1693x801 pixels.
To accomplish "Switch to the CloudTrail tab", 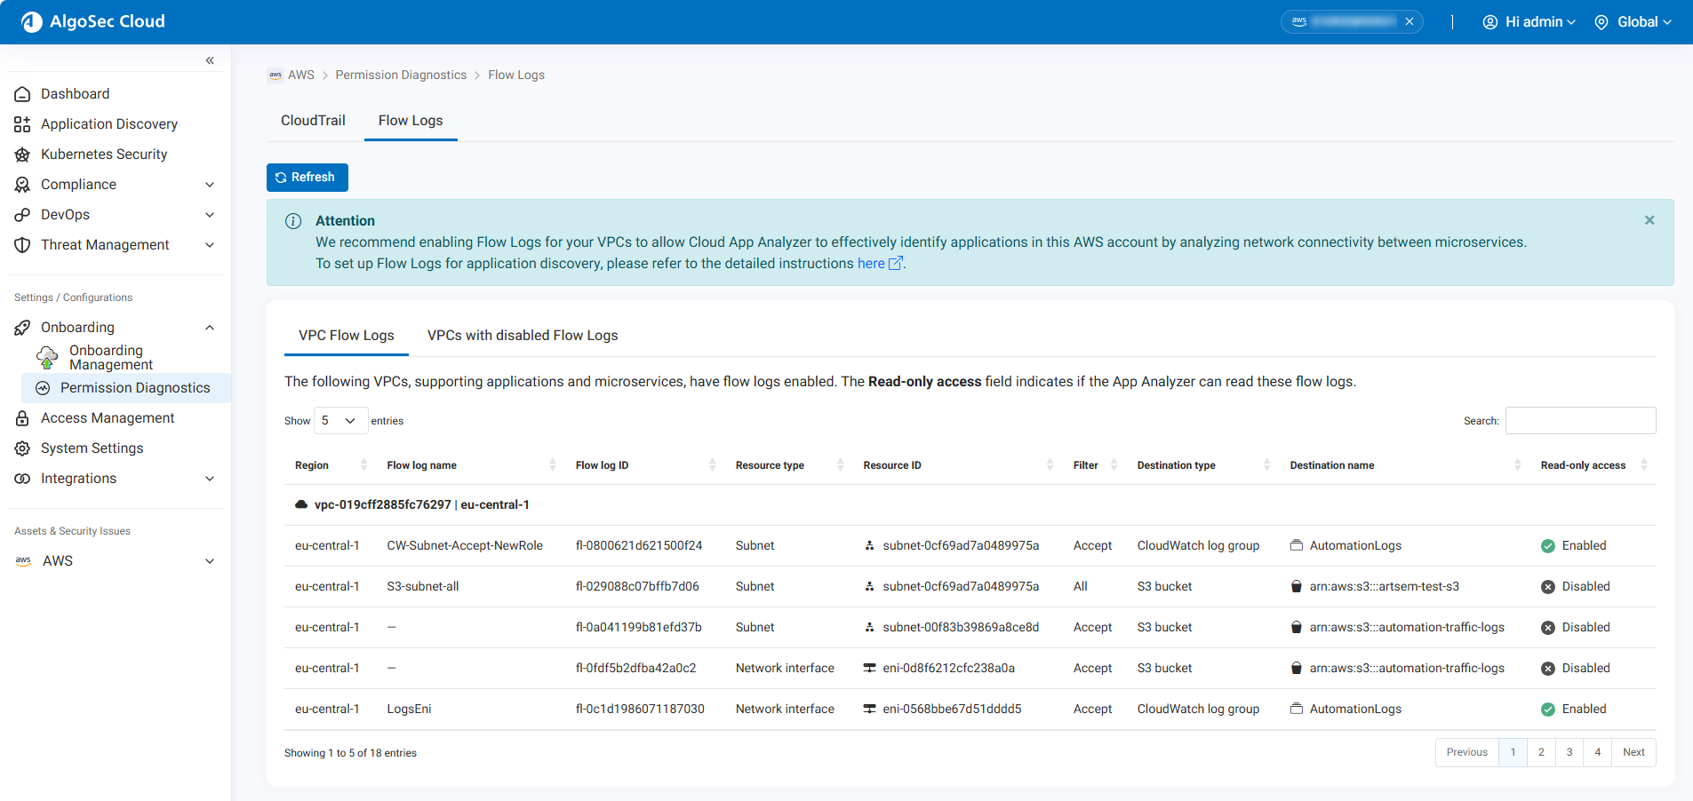I will pos(313,121).
